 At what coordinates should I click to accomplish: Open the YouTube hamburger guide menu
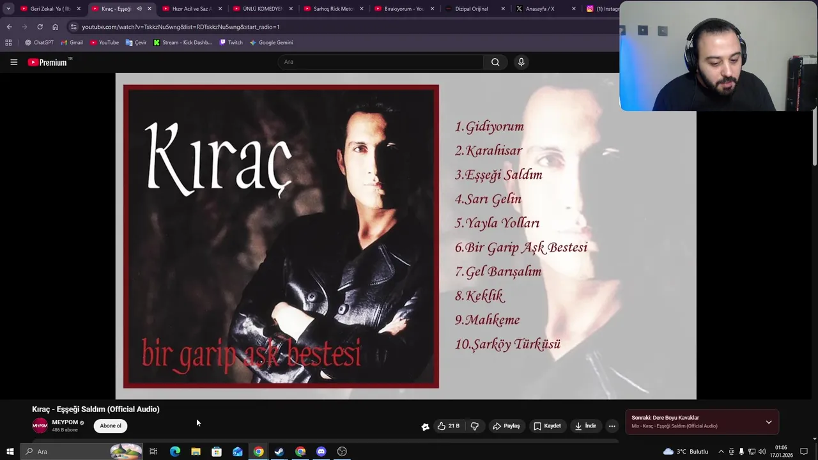13,62
